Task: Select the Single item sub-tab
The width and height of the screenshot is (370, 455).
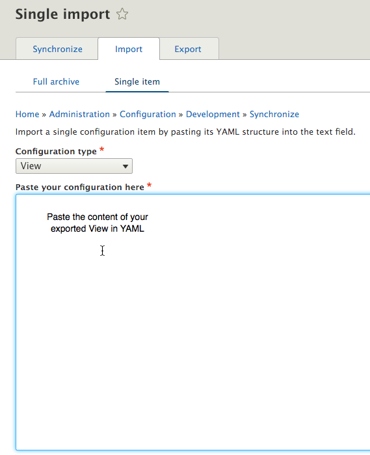Action: [x=137, y=81]
